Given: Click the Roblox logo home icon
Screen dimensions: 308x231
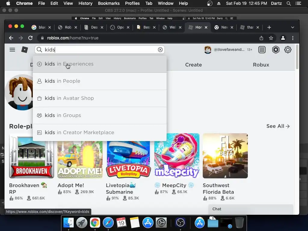Looking at the screenshot, I should pos(25,50).
